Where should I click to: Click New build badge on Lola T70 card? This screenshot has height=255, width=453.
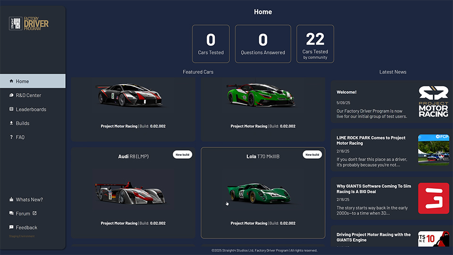click(x=312, y=155)
